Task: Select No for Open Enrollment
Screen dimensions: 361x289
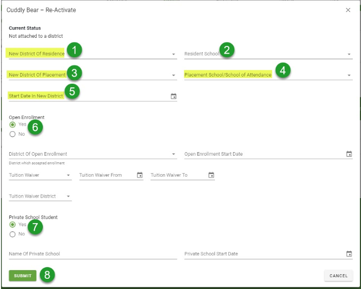Action: point(12,134)
